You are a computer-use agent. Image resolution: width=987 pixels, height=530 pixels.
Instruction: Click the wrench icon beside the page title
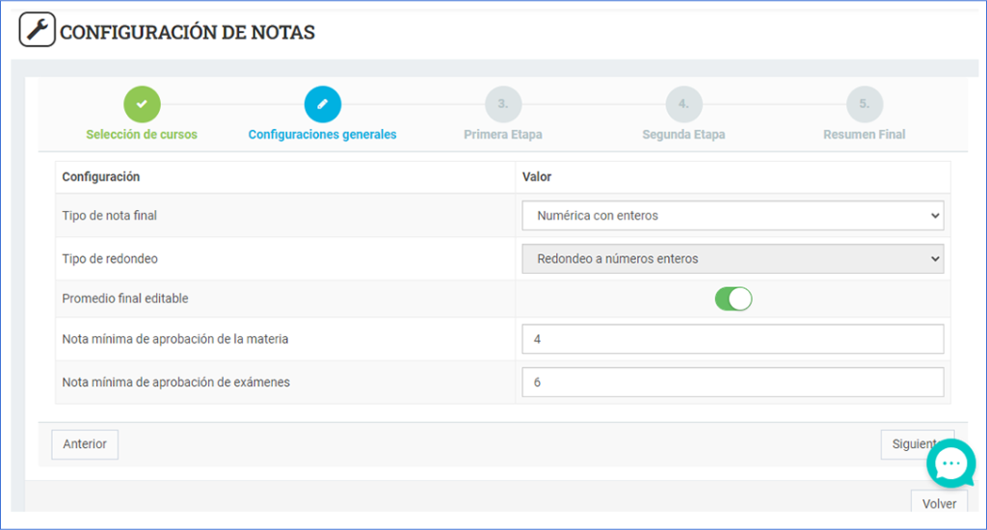[38, 30]
